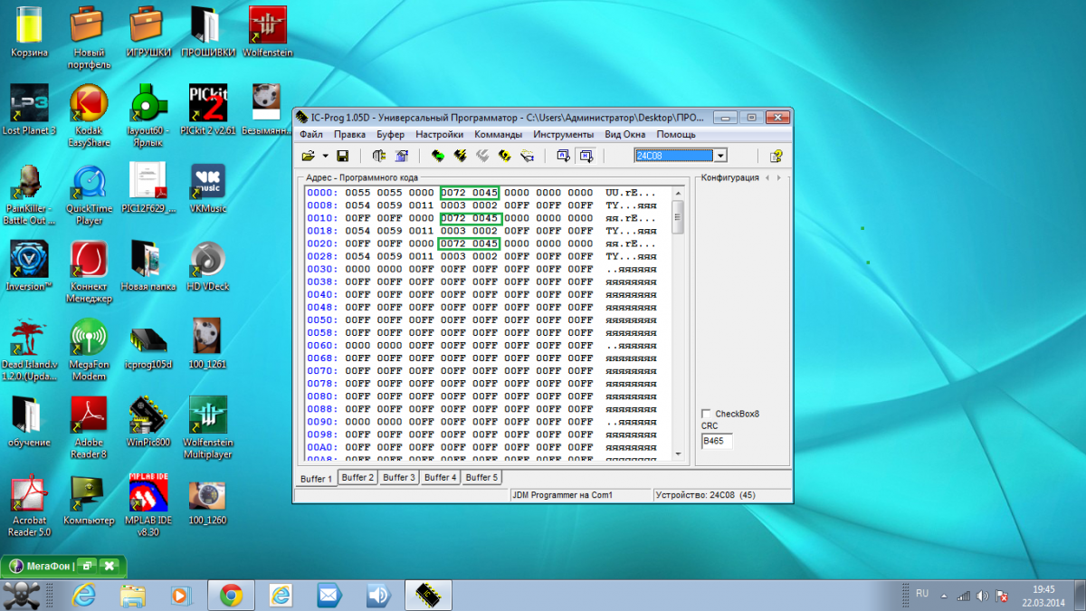Click the Program Chip lightning icon
This screenshot has height=611, width=1086.
pyautogui.click(x=460, y=156)
